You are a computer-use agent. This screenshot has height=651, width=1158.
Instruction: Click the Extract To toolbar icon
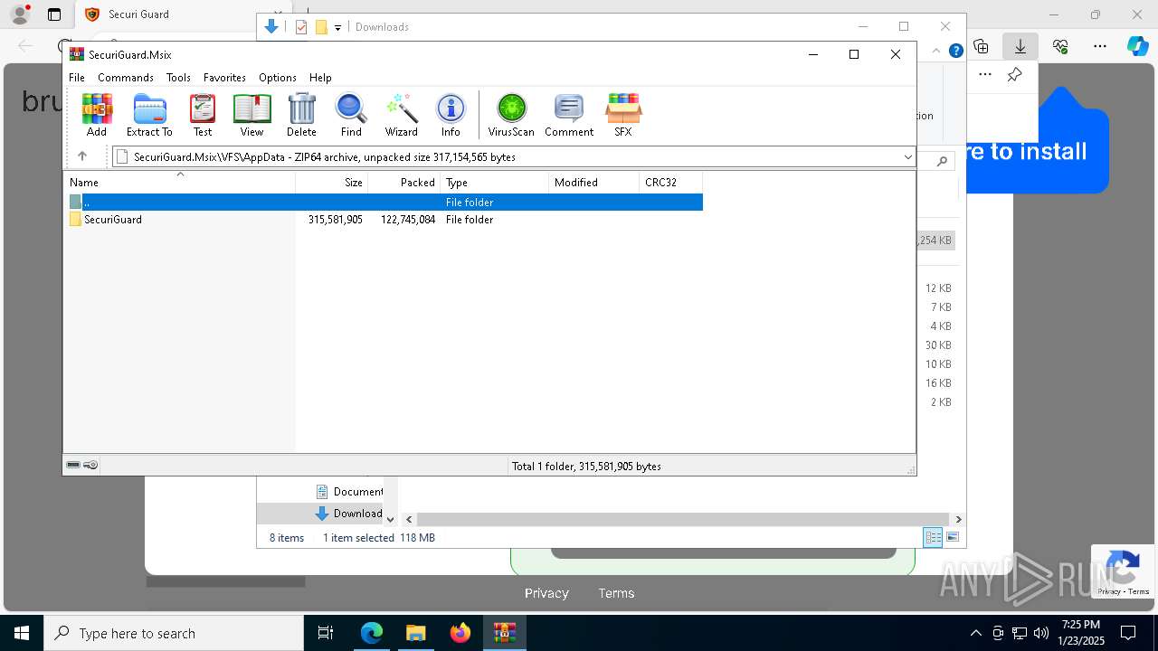pos(149,115)
